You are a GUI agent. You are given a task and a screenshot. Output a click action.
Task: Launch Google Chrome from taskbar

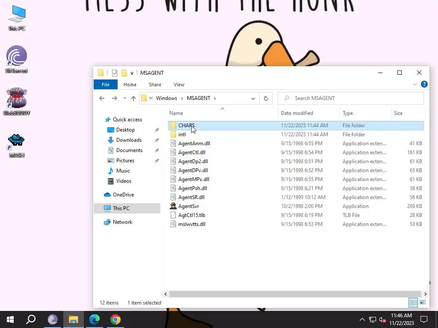[115, 319]
